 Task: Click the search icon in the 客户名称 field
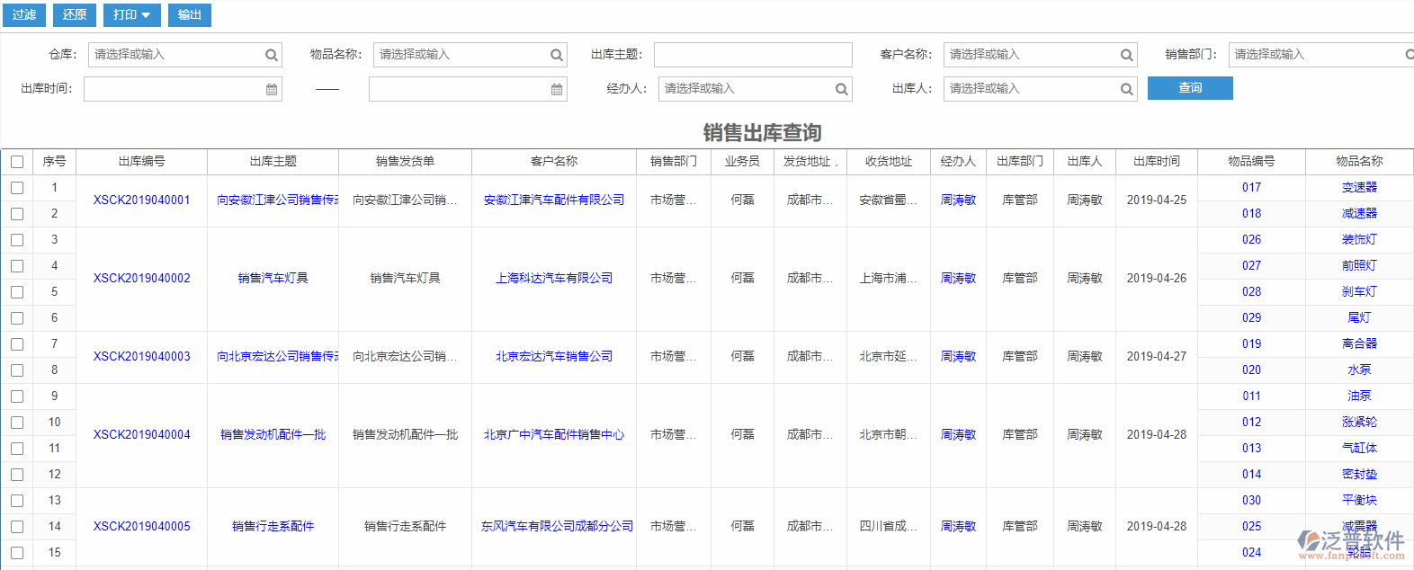click(x=1126, y=55)
